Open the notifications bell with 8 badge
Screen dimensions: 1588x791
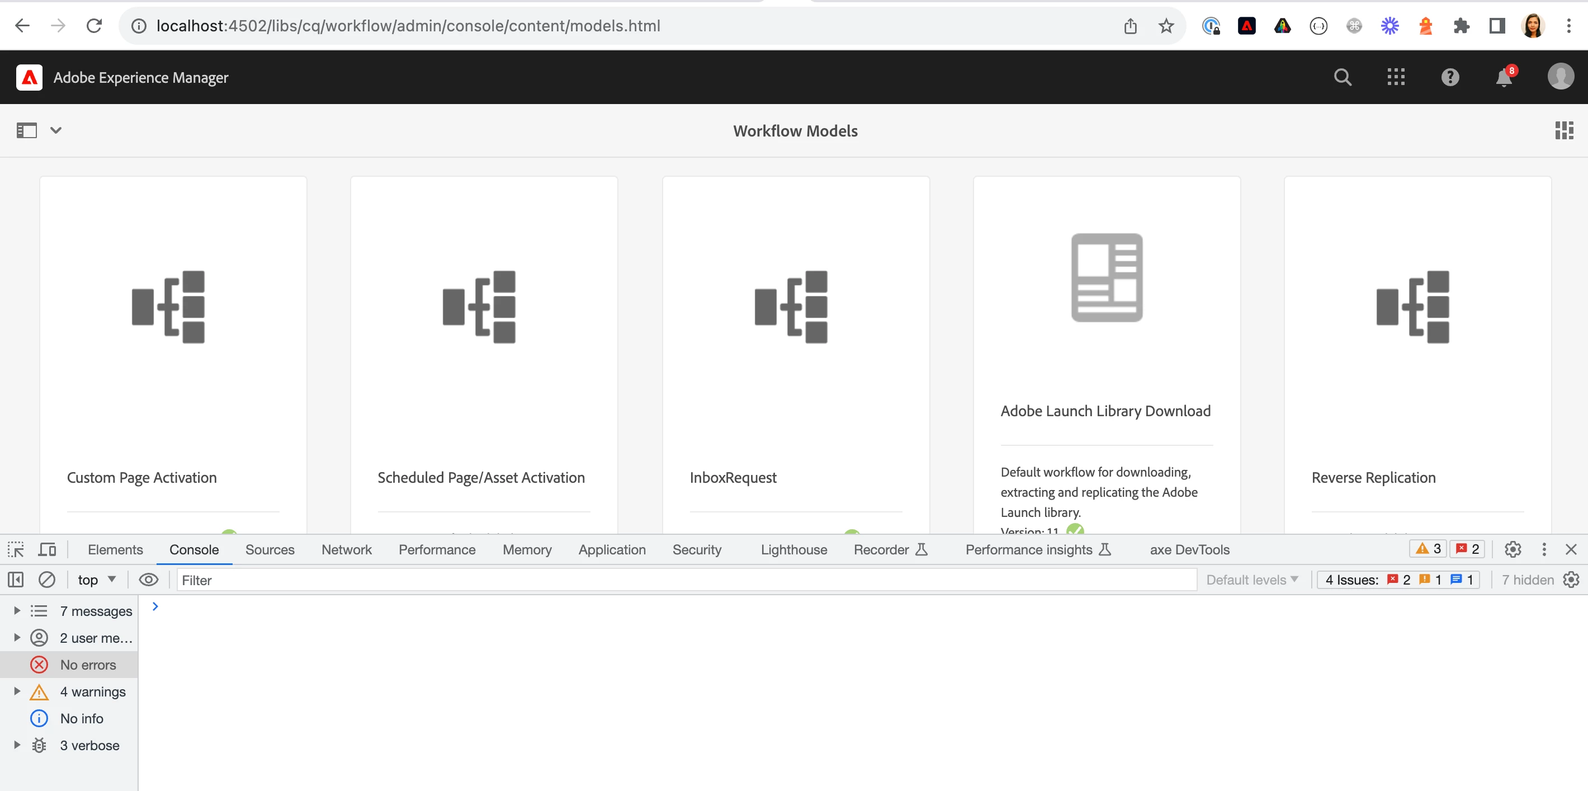point(1504,78)
